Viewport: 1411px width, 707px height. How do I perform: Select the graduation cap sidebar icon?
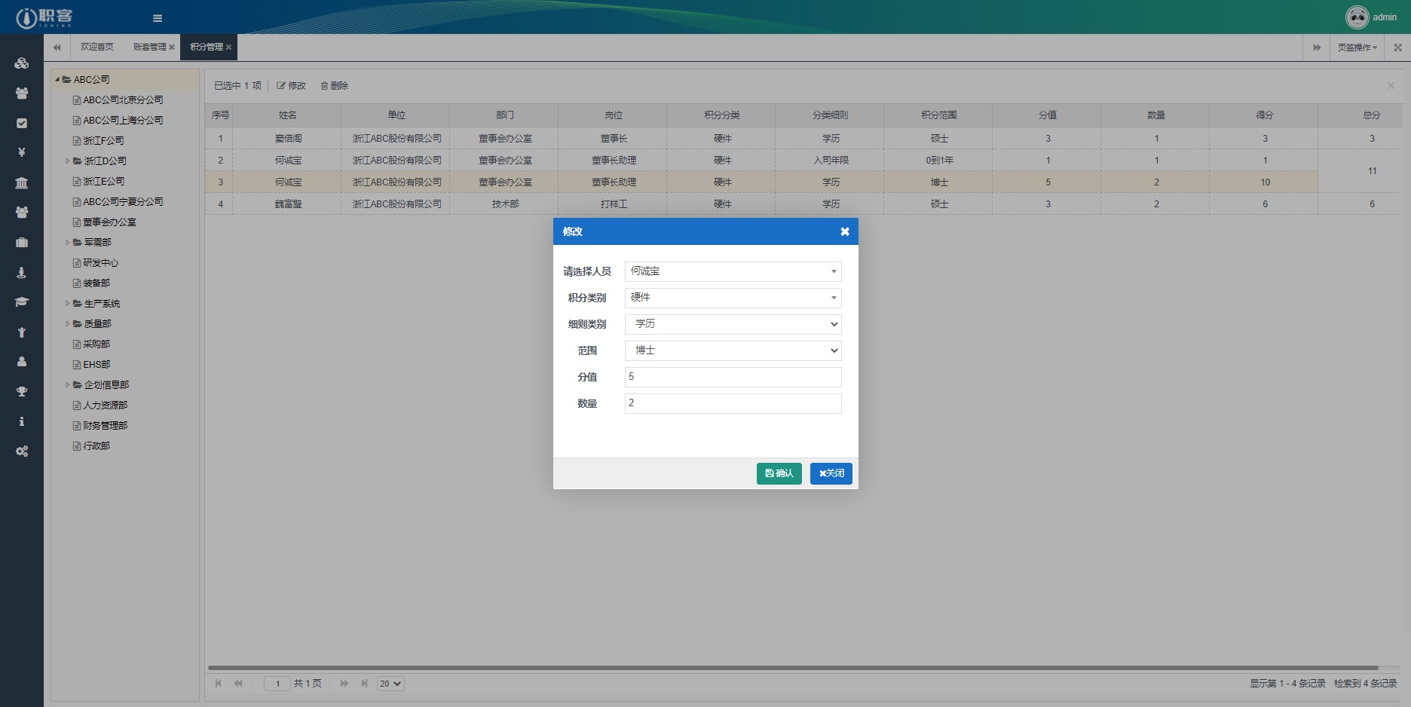(22, 301)
